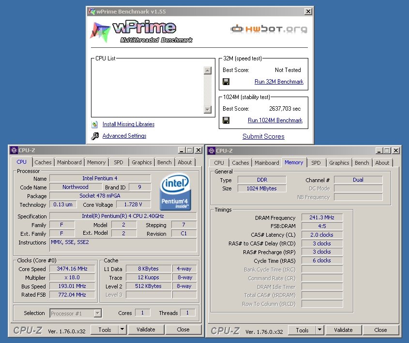Switch to Bench tab in right CPU-Z
The width and height of the screenshot is (409, 343).
tap(362, 163)
